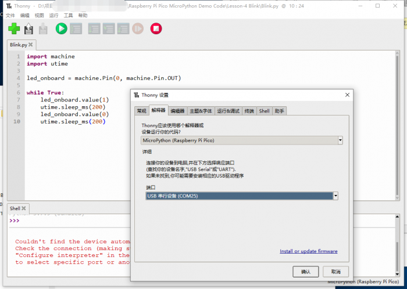Open the 视图 menu

click(39, 16)
